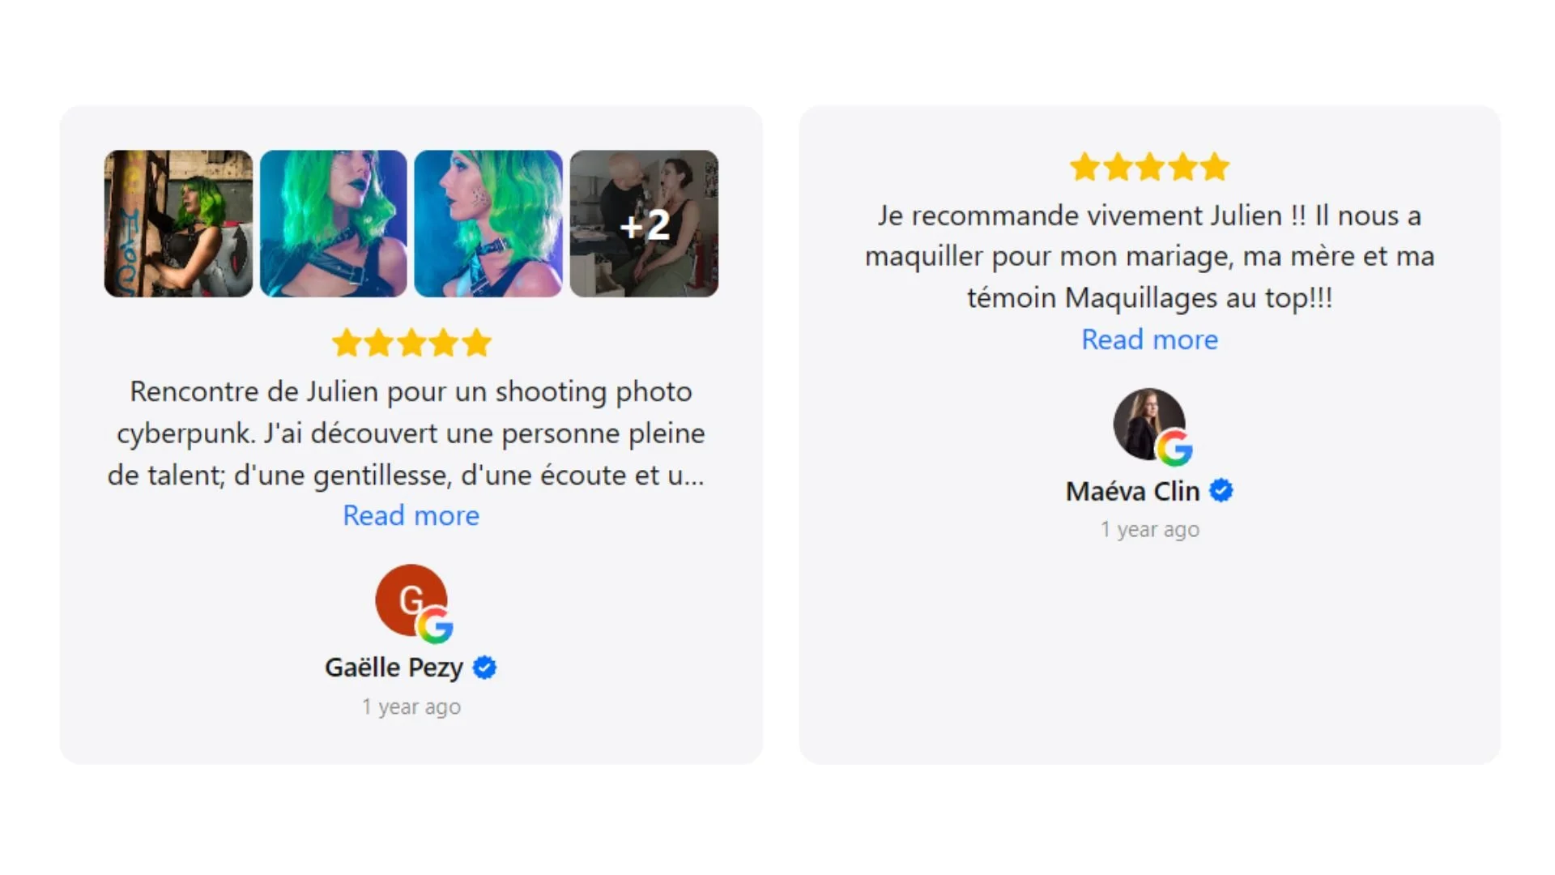Click the verified badge beside Gaëlle Pezy
Viewport: 1555px width, 875px height.
coord(484,668)
